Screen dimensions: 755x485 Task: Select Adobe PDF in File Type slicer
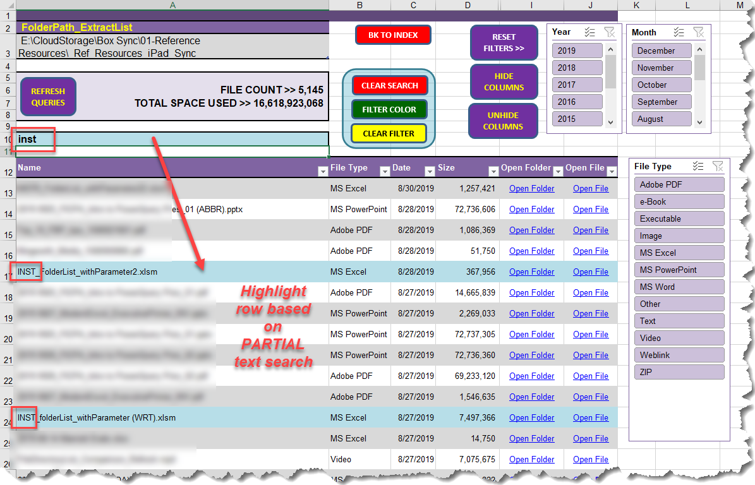point(679,184)
